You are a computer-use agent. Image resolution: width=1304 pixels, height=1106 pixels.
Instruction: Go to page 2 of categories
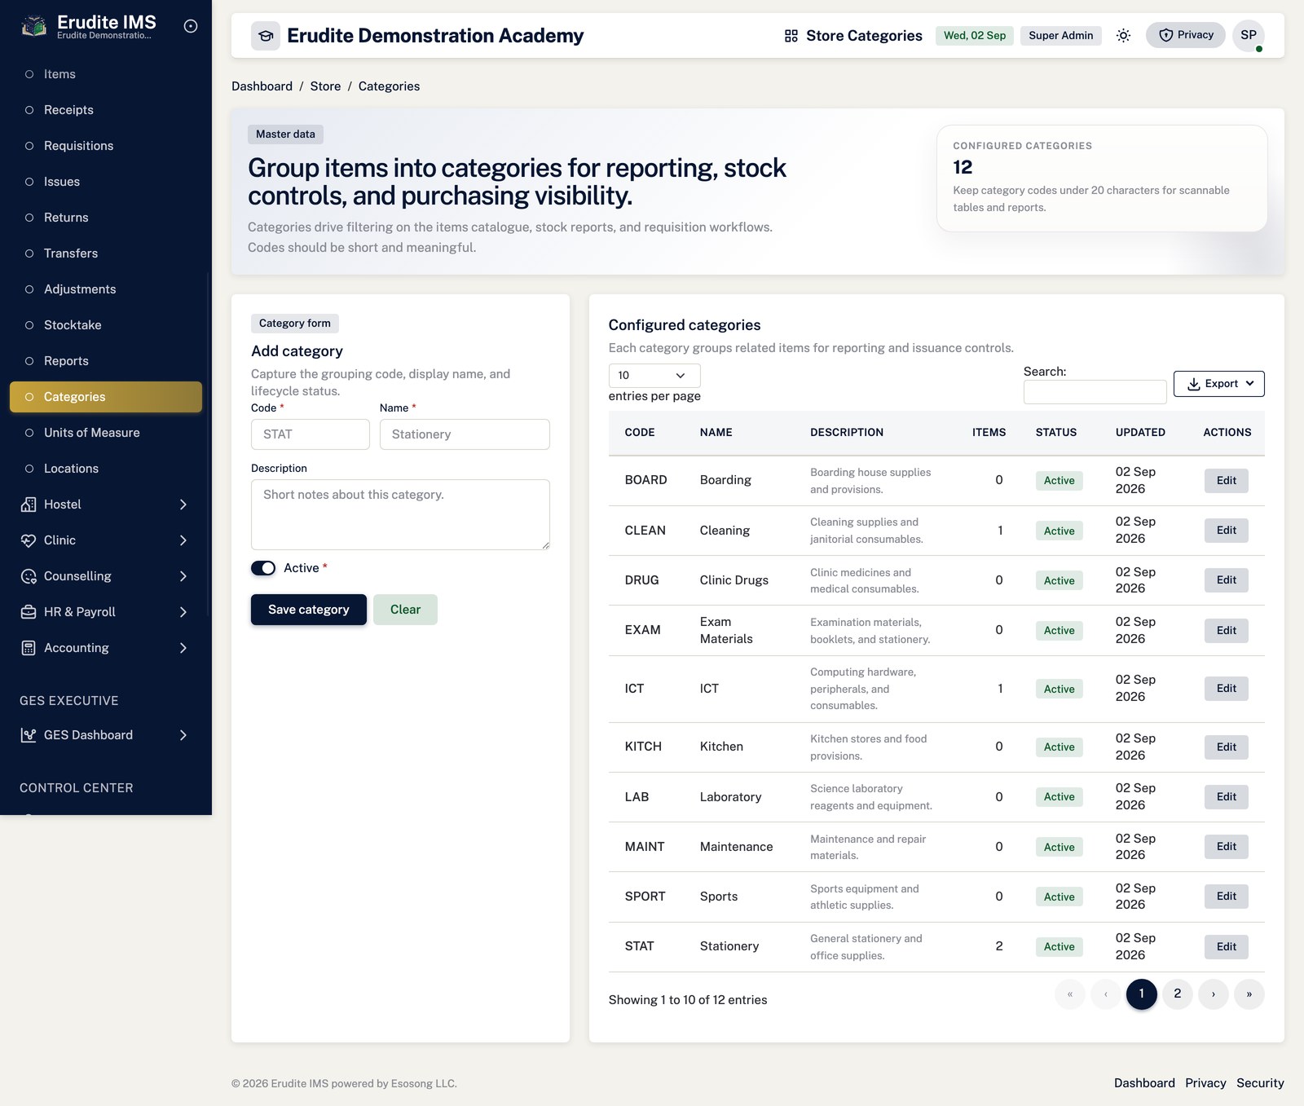tap(1178, 994)
